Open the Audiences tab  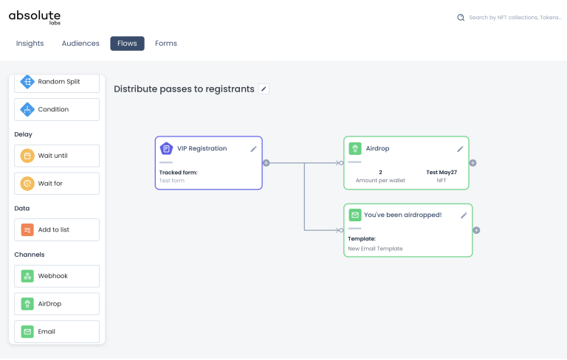coord(80,44)
